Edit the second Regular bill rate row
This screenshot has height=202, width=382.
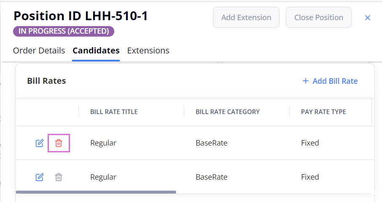[39, 177]
